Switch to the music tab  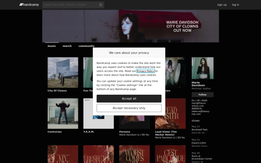coord(52,46)
